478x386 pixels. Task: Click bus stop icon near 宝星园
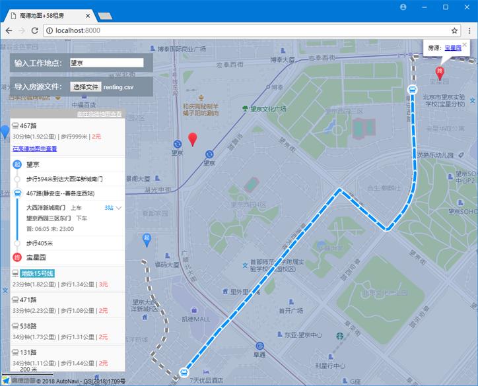pyautogui.click(x=412, y=90)
